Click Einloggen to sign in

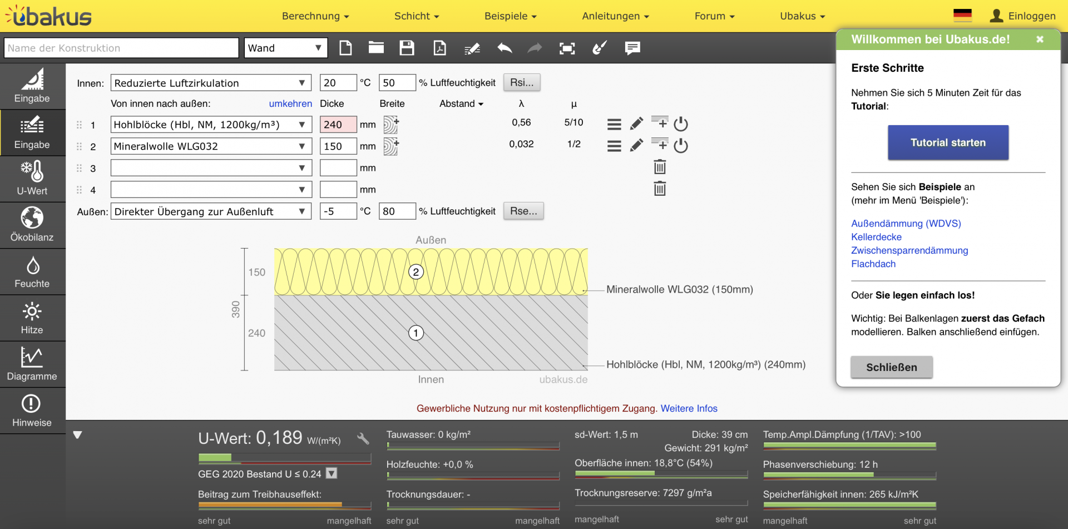pyautogui.click(x=1022, y=16)
